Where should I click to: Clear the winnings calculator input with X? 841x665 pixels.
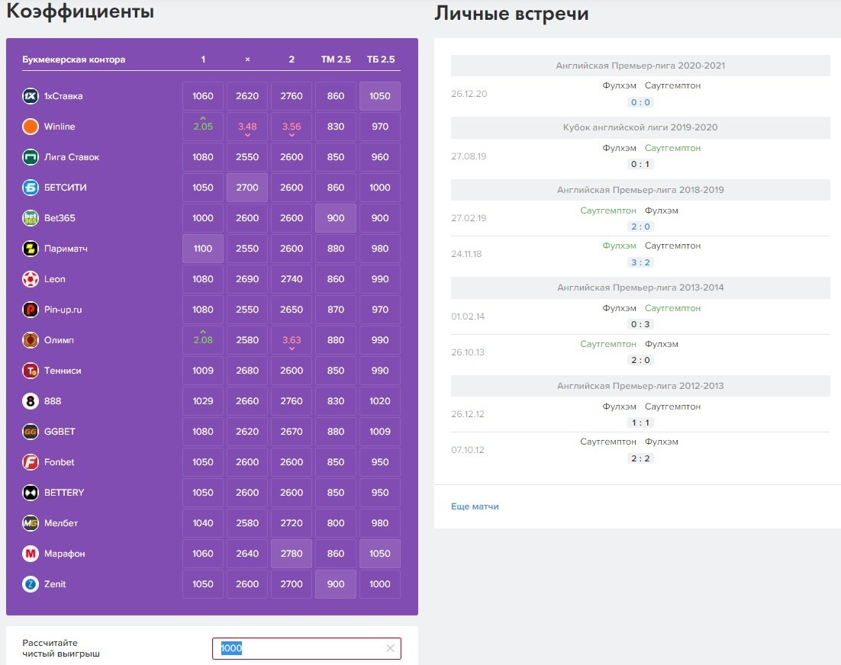(390, 648)
